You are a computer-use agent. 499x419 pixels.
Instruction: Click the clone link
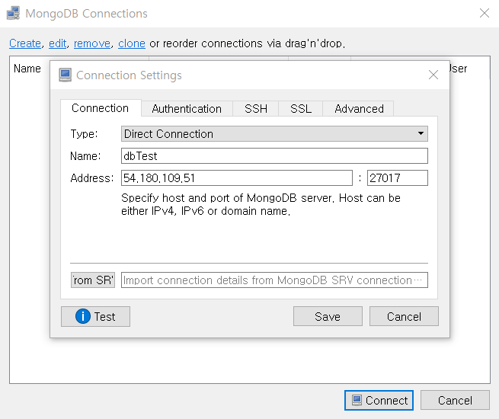pos(132,43)
